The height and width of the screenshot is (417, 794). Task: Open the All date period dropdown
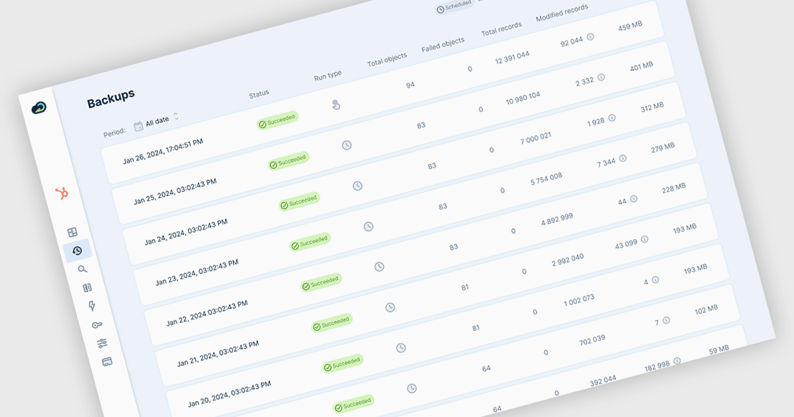click(157, 122)
